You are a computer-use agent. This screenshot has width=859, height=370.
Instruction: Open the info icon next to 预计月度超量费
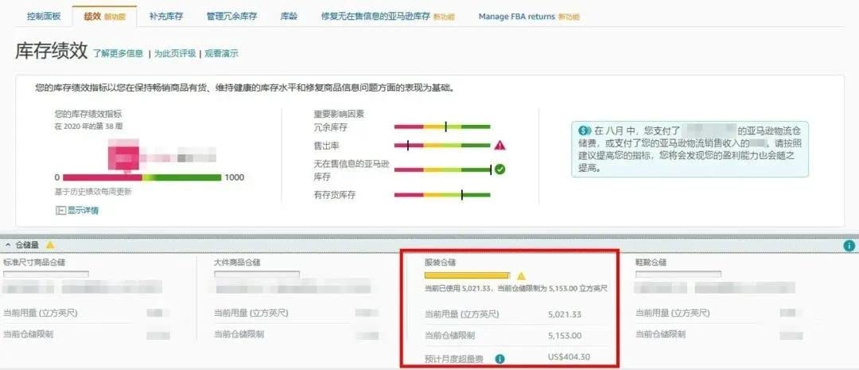(x=499, y=359)
